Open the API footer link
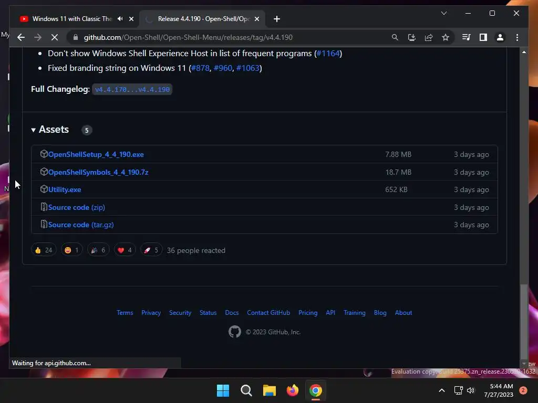 (x=330, y=313)
